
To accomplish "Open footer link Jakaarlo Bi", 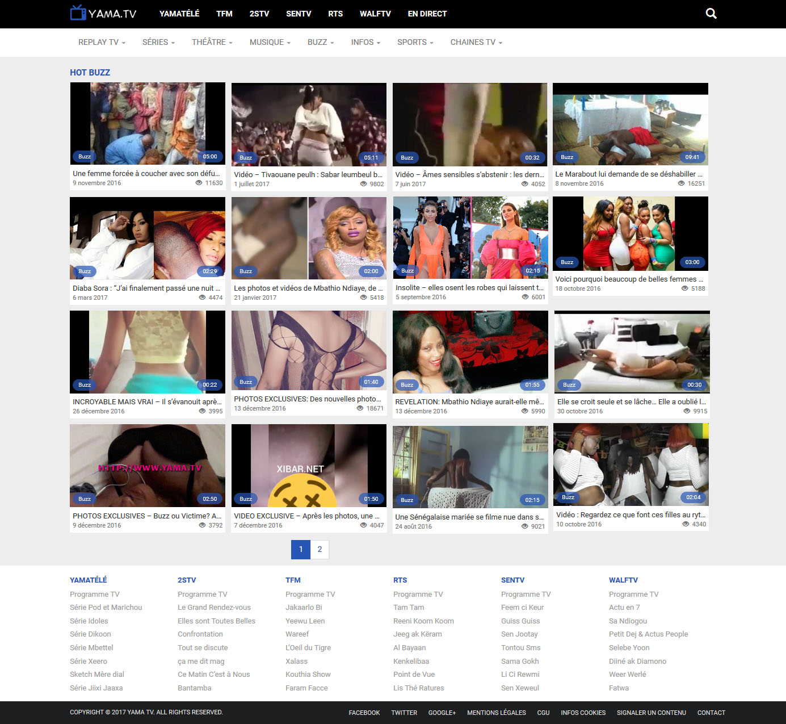I will pyautogui.click(x=304, y=608).
